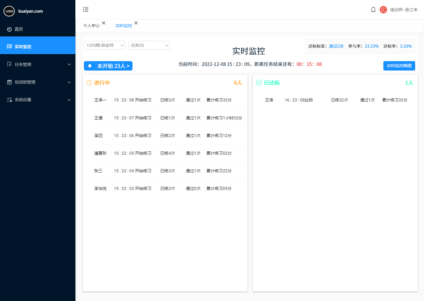
Task: Open the 培训班管理 menu item
Action: pos(38,82)
